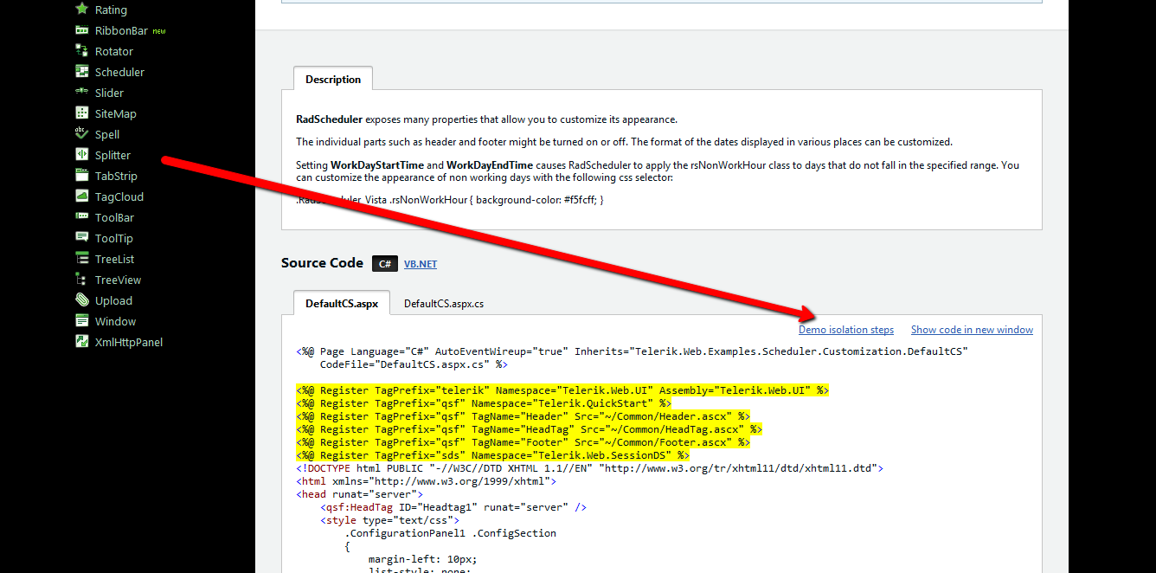
Task: Open the Scheduler demo link
Action: (119, 73)
